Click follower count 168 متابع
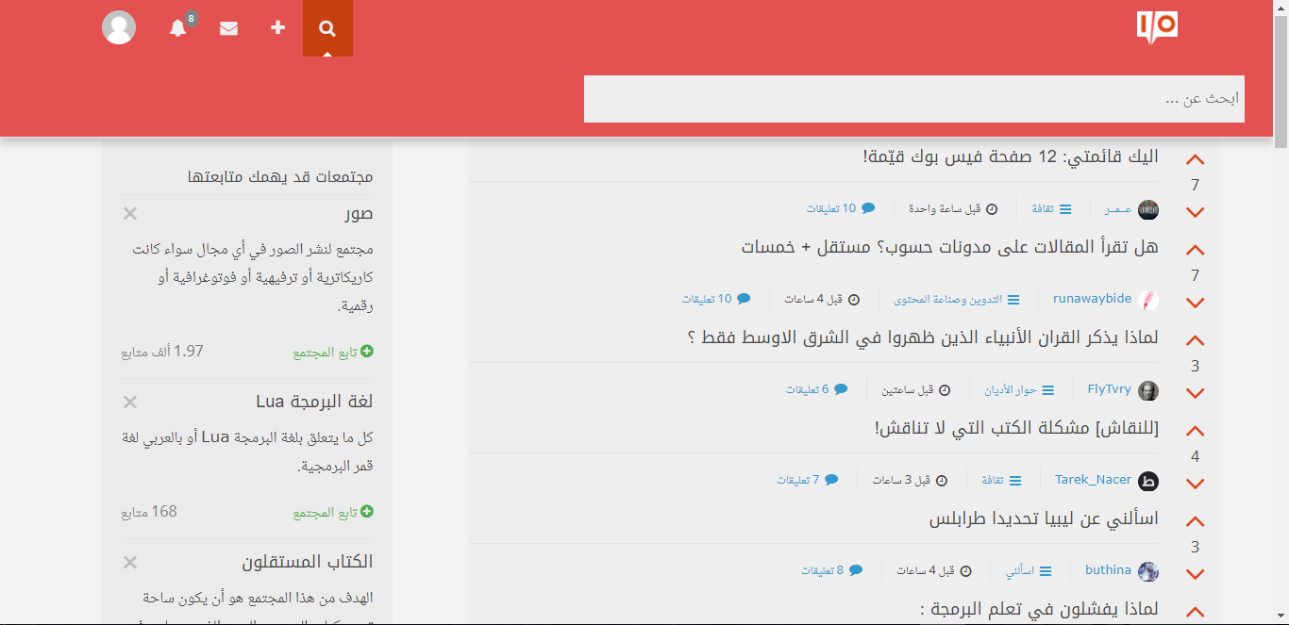Image resolution: width=1289 pixels, height=625 pixels. click(149, 512)
